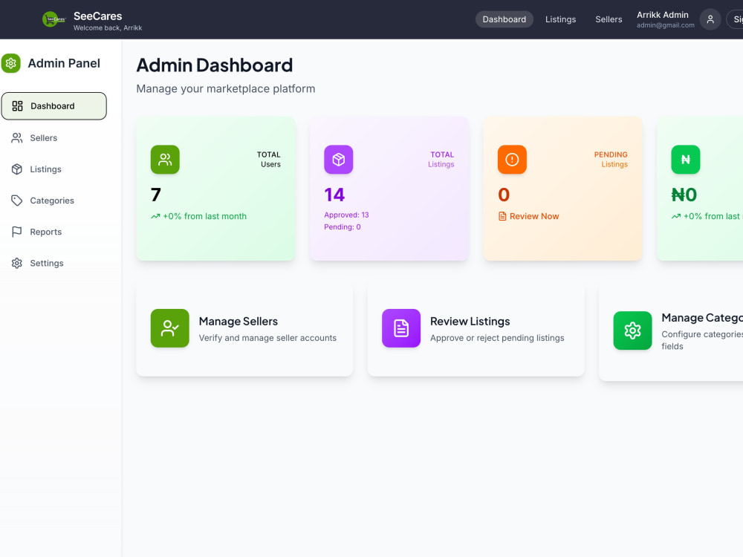Screen dimensions: 743x557
Task: Click the Sellers people icon in sidebar
Action: click(x=17, y=138)
